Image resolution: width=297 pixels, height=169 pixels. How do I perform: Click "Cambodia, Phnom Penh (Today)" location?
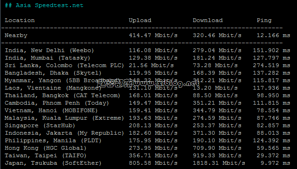pyautogui.click(x=57, y=103)
